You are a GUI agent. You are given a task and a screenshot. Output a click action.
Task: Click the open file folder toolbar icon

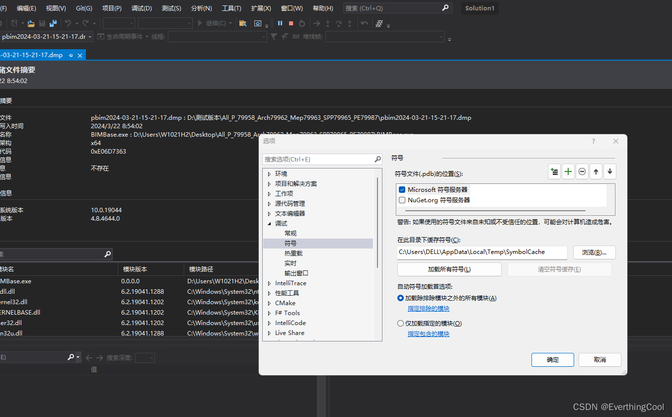pyautogui.click(x=31, y=23)
